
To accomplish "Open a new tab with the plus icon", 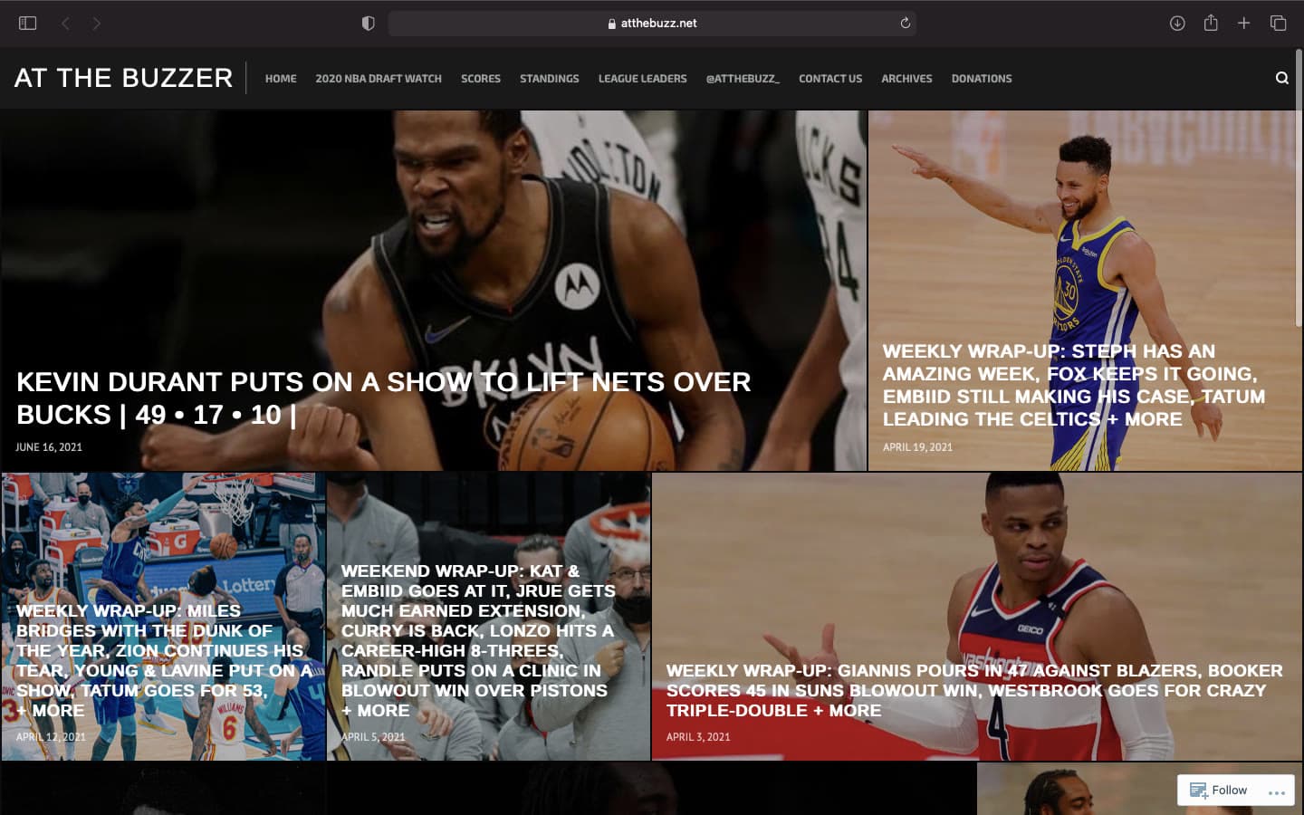I will (x=1244, y=24).
